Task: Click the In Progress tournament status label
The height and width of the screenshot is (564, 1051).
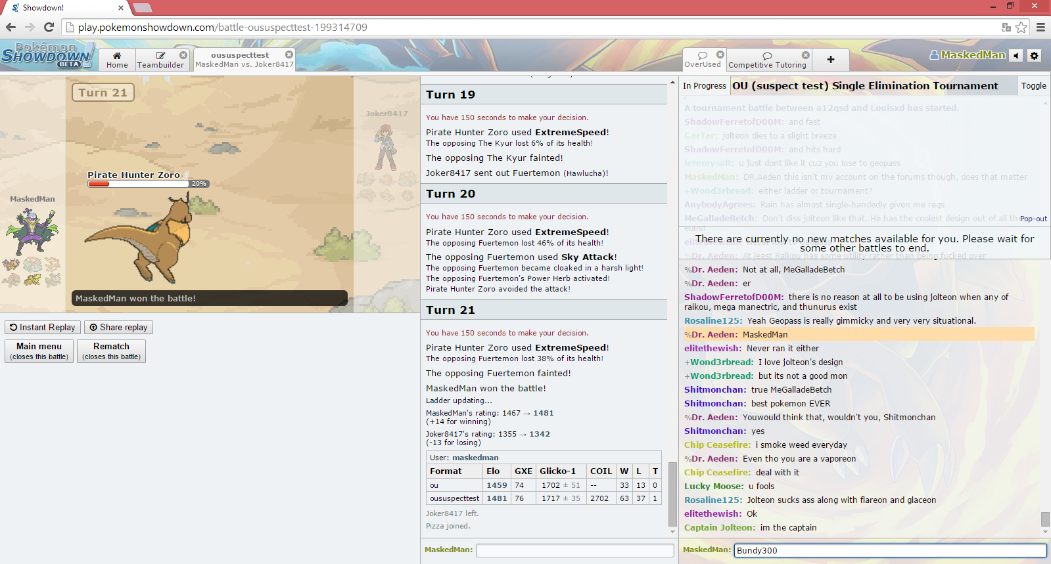Action: coord(704,85)
